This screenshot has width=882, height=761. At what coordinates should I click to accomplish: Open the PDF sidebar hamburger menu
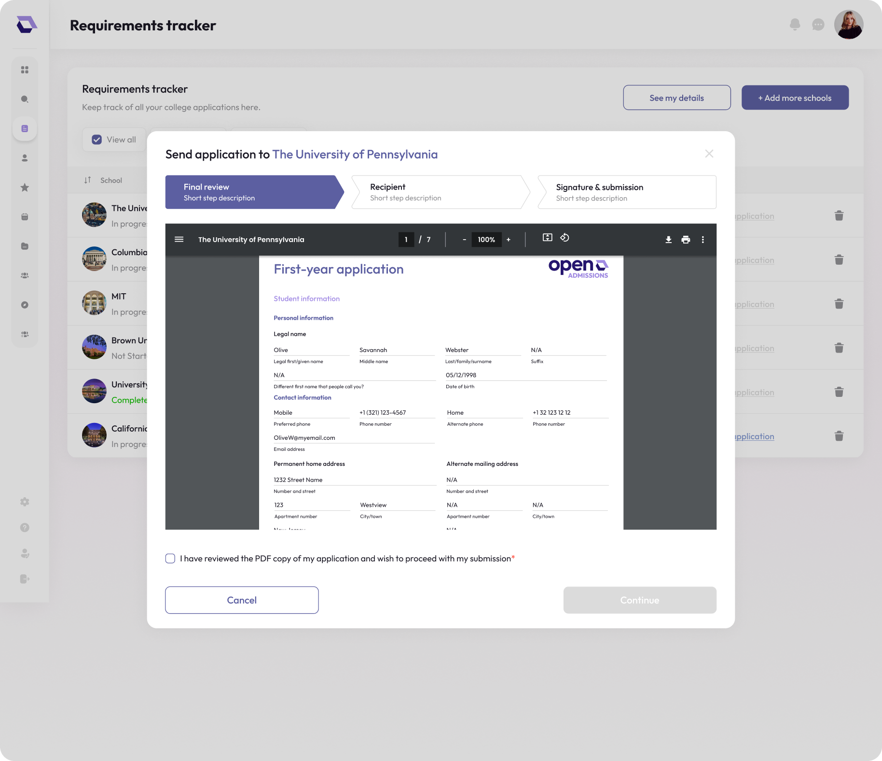click(x=179, y=239)
